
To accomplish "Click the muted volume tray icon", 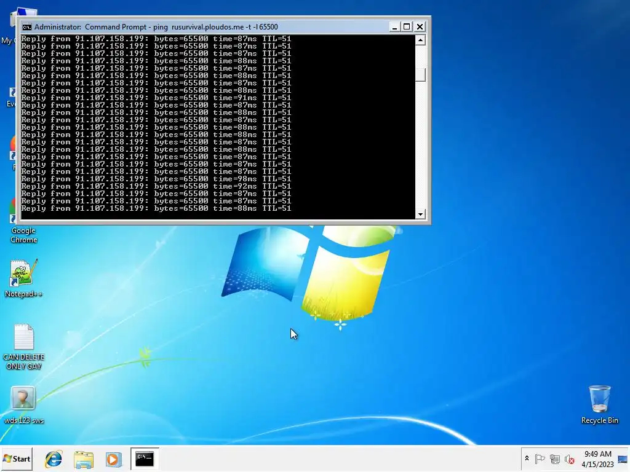I will coord(569,458).
